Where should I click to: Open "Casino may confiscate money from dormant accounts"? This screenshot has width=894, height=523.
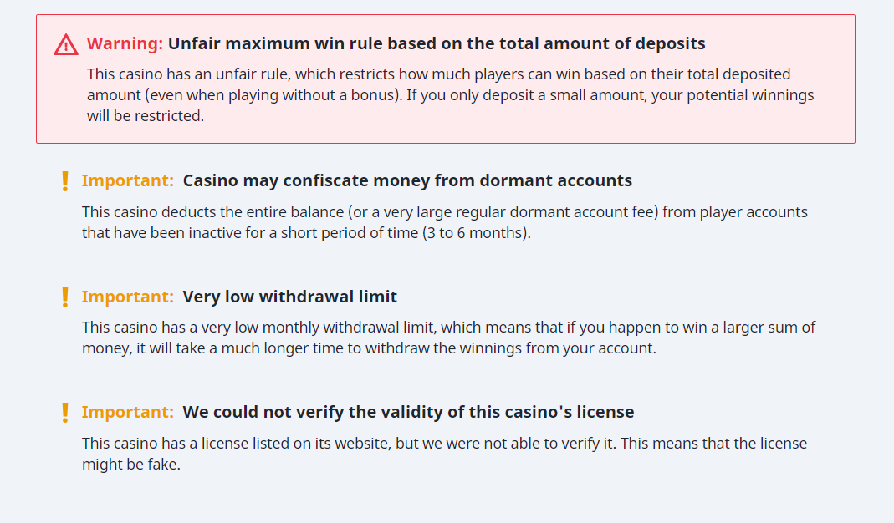point(407,180)
